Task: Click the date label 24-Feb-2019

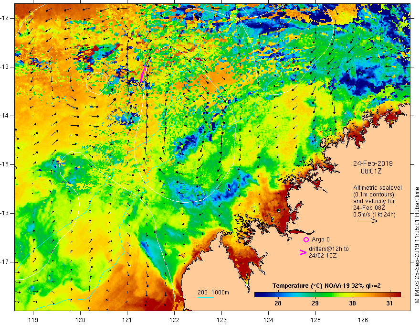Action: (373, 163)
